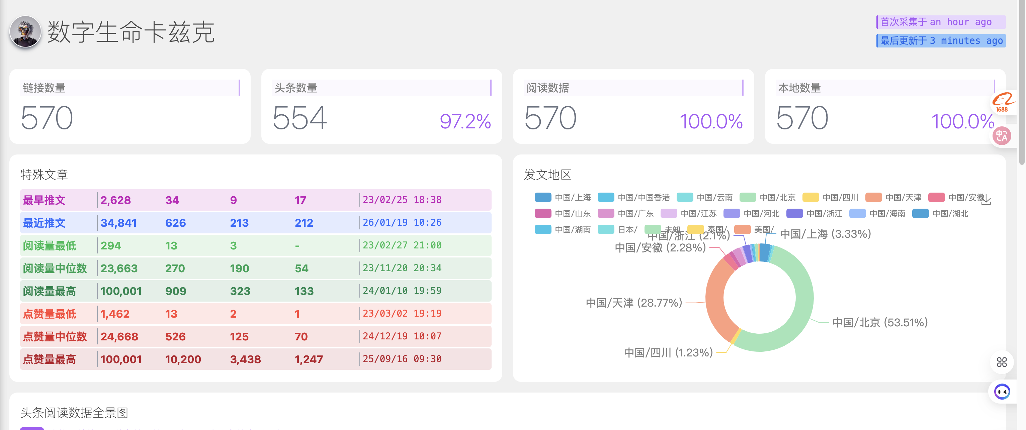Image resolution: width=1026 pixels, height=430 pixels.
Task: Click 首次采集于 an hour ago tag
Action: click(x=941, y=22)
